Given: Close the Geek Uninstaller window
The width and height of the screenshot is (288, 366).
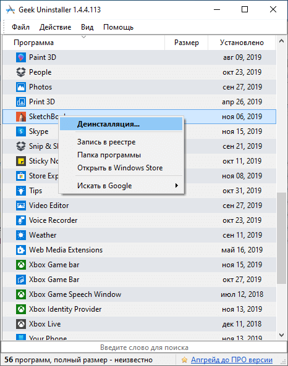Looking at the screenshot, I should [x=273, y=10].
